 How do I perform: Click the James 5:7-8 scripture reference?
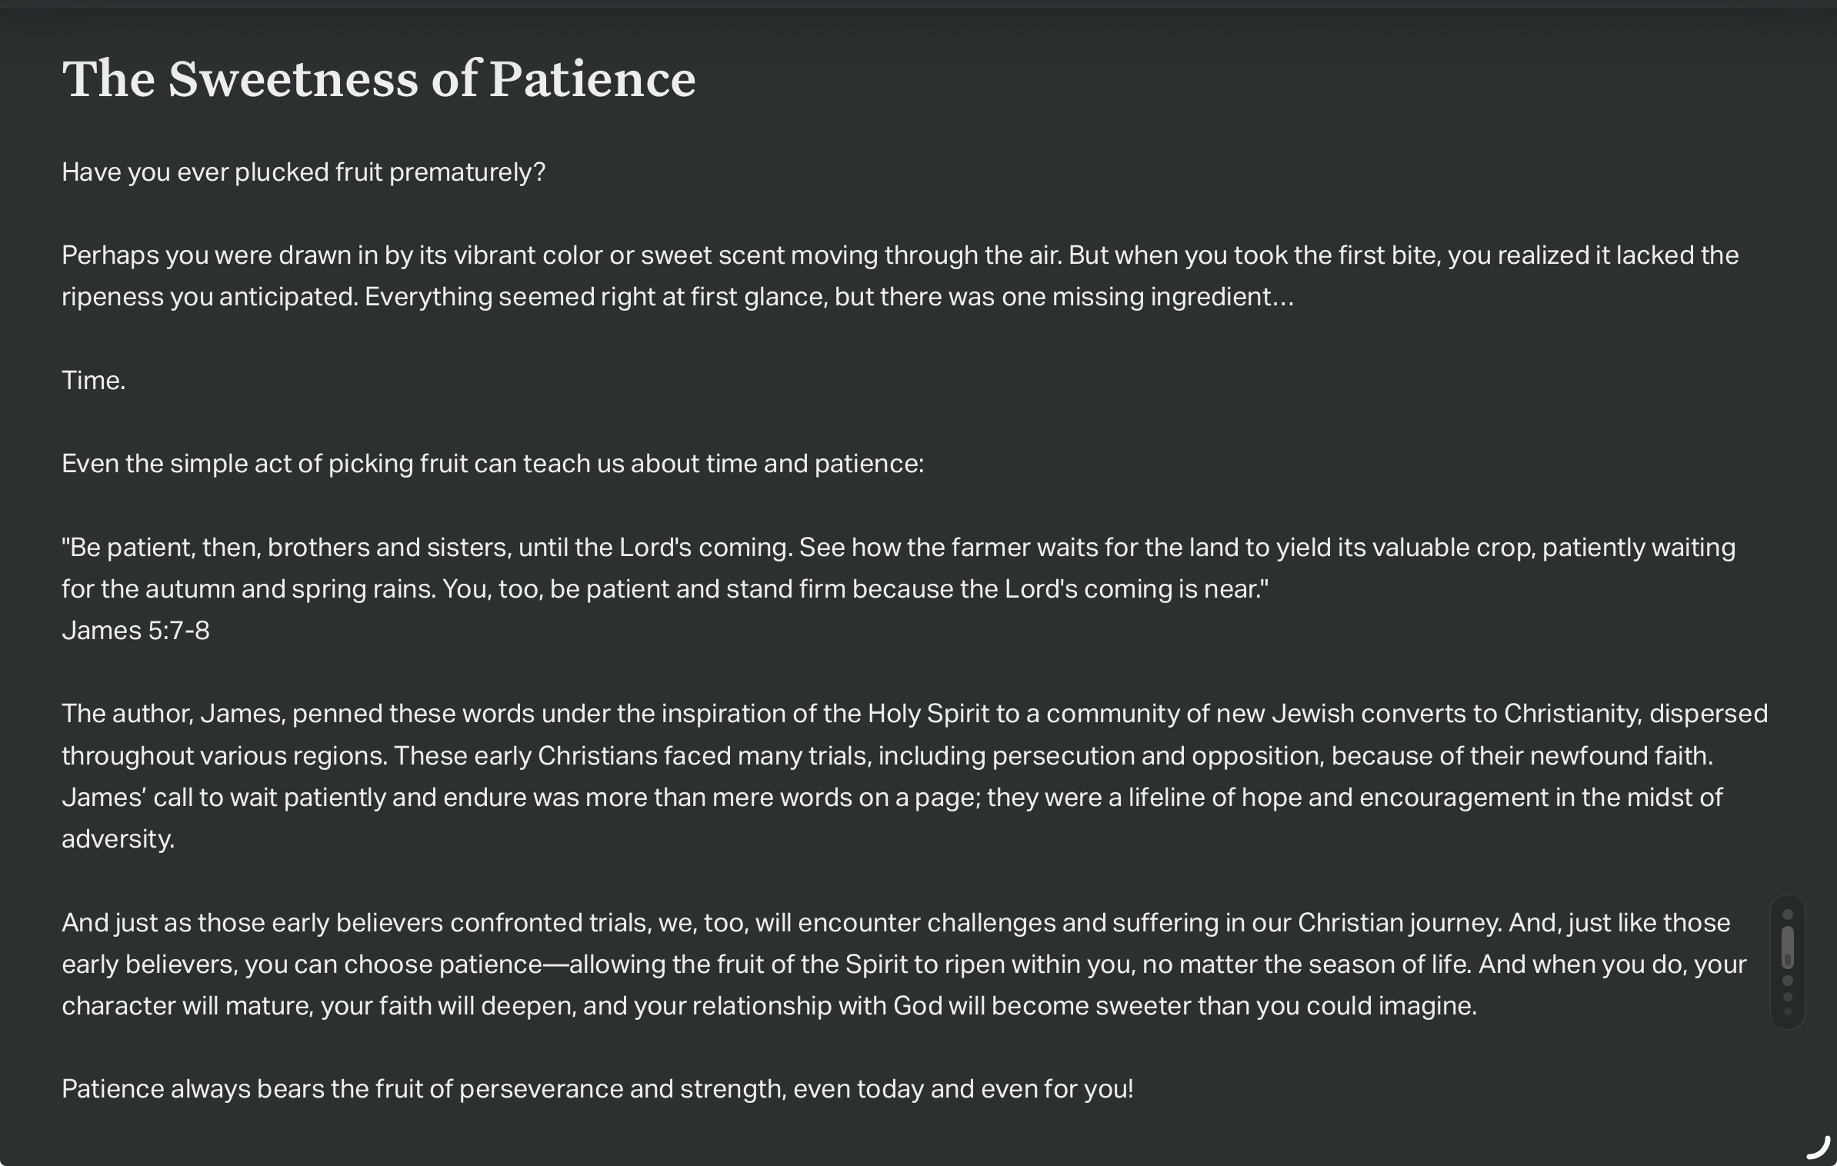(135, 631)
